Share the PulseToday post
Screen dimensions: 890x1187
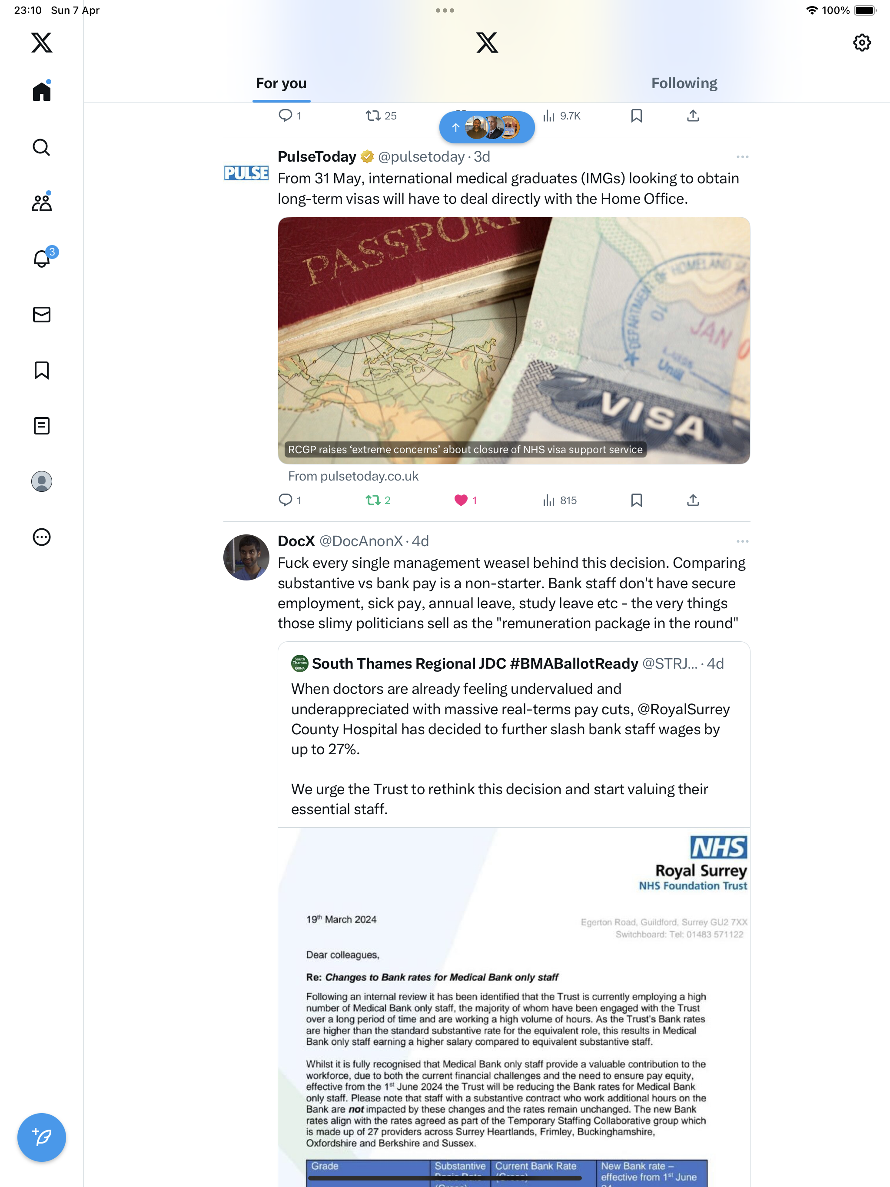(x=693, y=500)
